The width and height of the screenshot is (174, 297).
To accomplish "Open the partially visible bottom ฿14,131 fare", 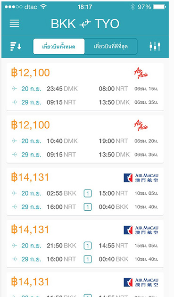I will click(x=85, y=285).
